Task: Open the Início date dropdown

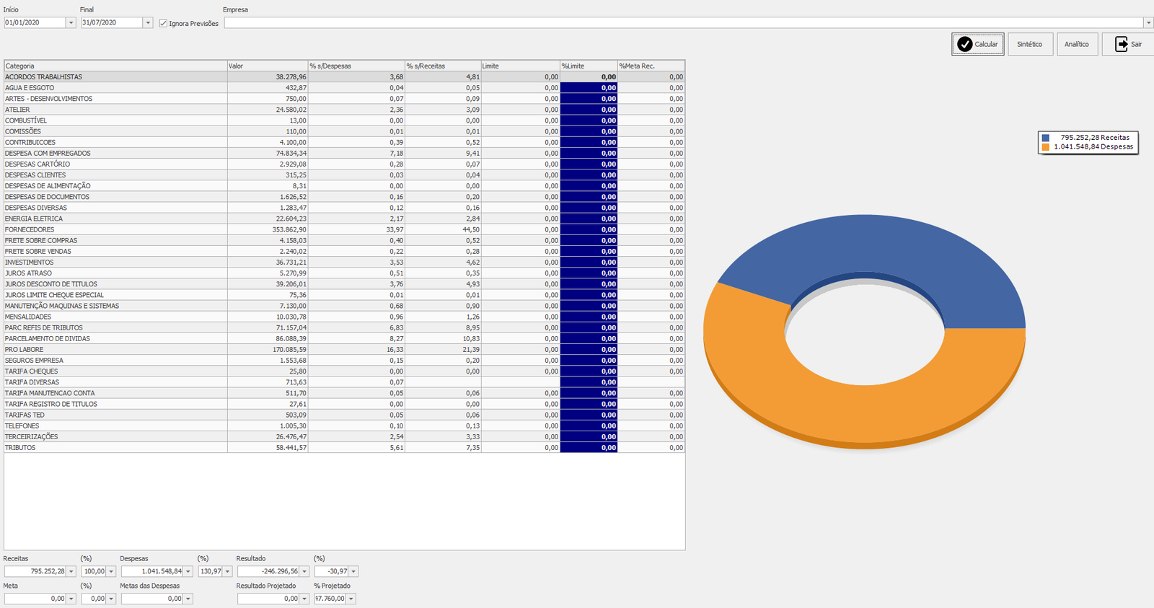Action: pyautogui.click(x=71, y=23)
